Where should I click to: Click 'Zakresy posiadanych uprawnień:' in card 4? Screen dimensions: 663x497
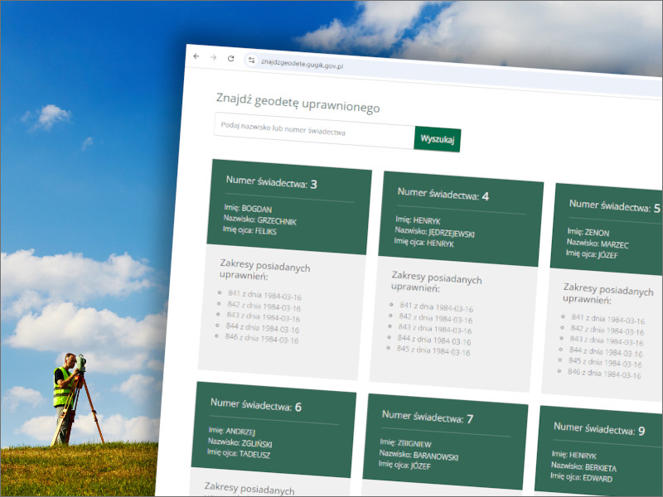coord(437,282)
